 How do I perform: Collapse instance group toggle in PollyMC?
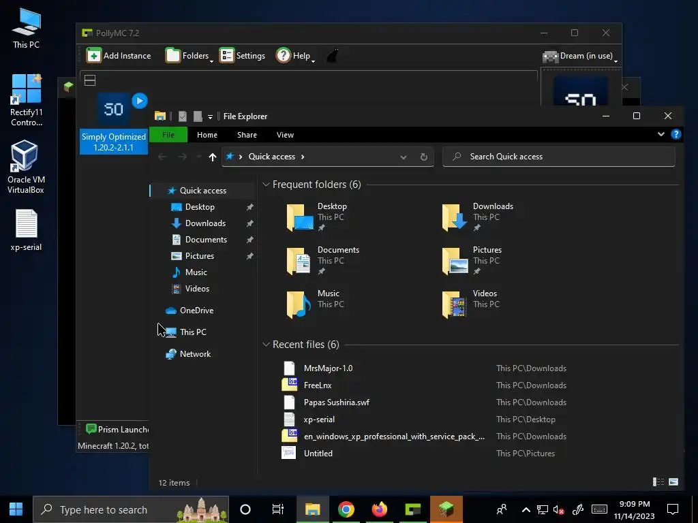tap(90, 80)
